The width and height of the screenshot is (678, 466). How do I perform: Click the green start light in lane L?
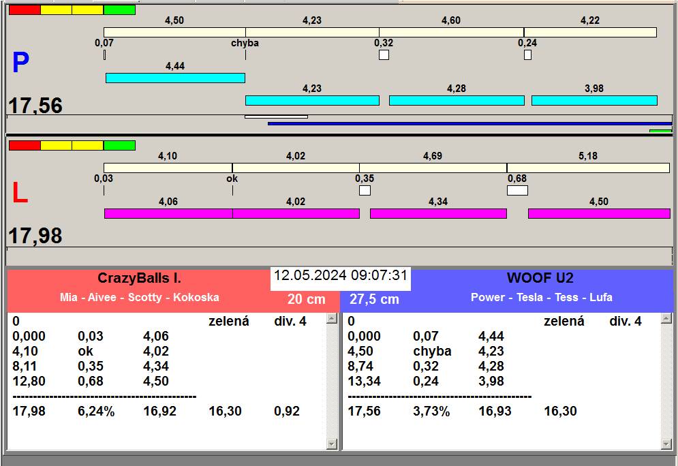119,145
